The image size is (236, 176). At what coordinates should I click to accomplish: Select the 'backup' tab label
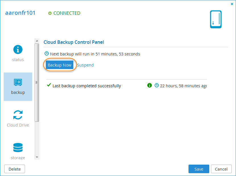tap(18, 92)
